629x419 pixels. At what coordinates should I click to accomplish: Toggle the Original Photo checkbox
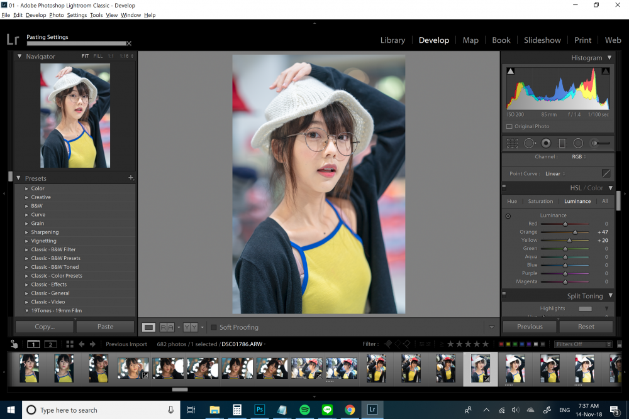[509, 127]
